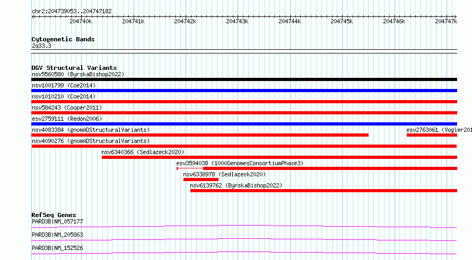This screenshot has height=260, width=472.
Task: Click label nsv1001799 (Coe2014)
Action: 64,85
